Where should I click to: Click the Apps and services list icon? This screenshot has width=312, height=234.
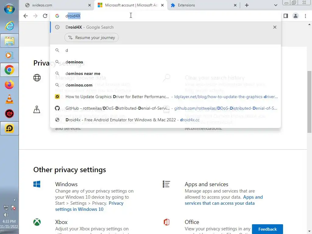[x=166, y=184]
